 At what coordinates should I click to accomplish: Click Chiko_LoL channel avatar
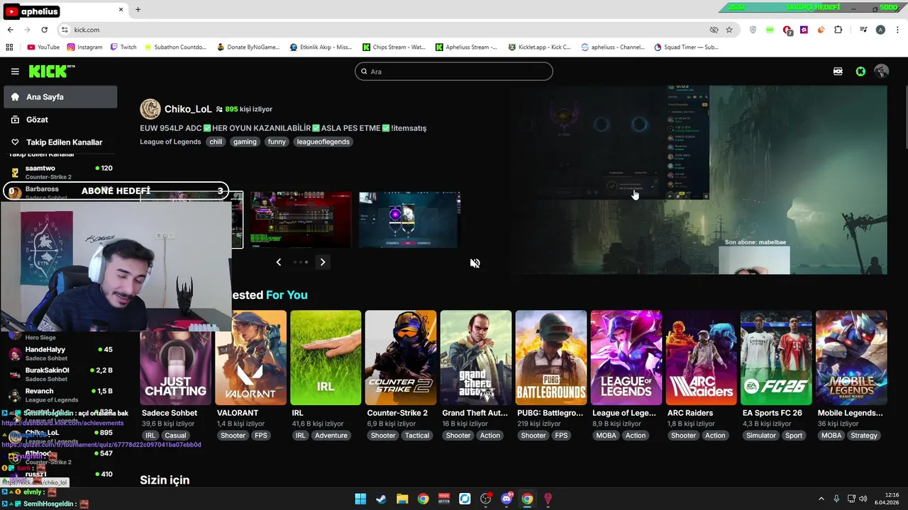click(150, 109)
